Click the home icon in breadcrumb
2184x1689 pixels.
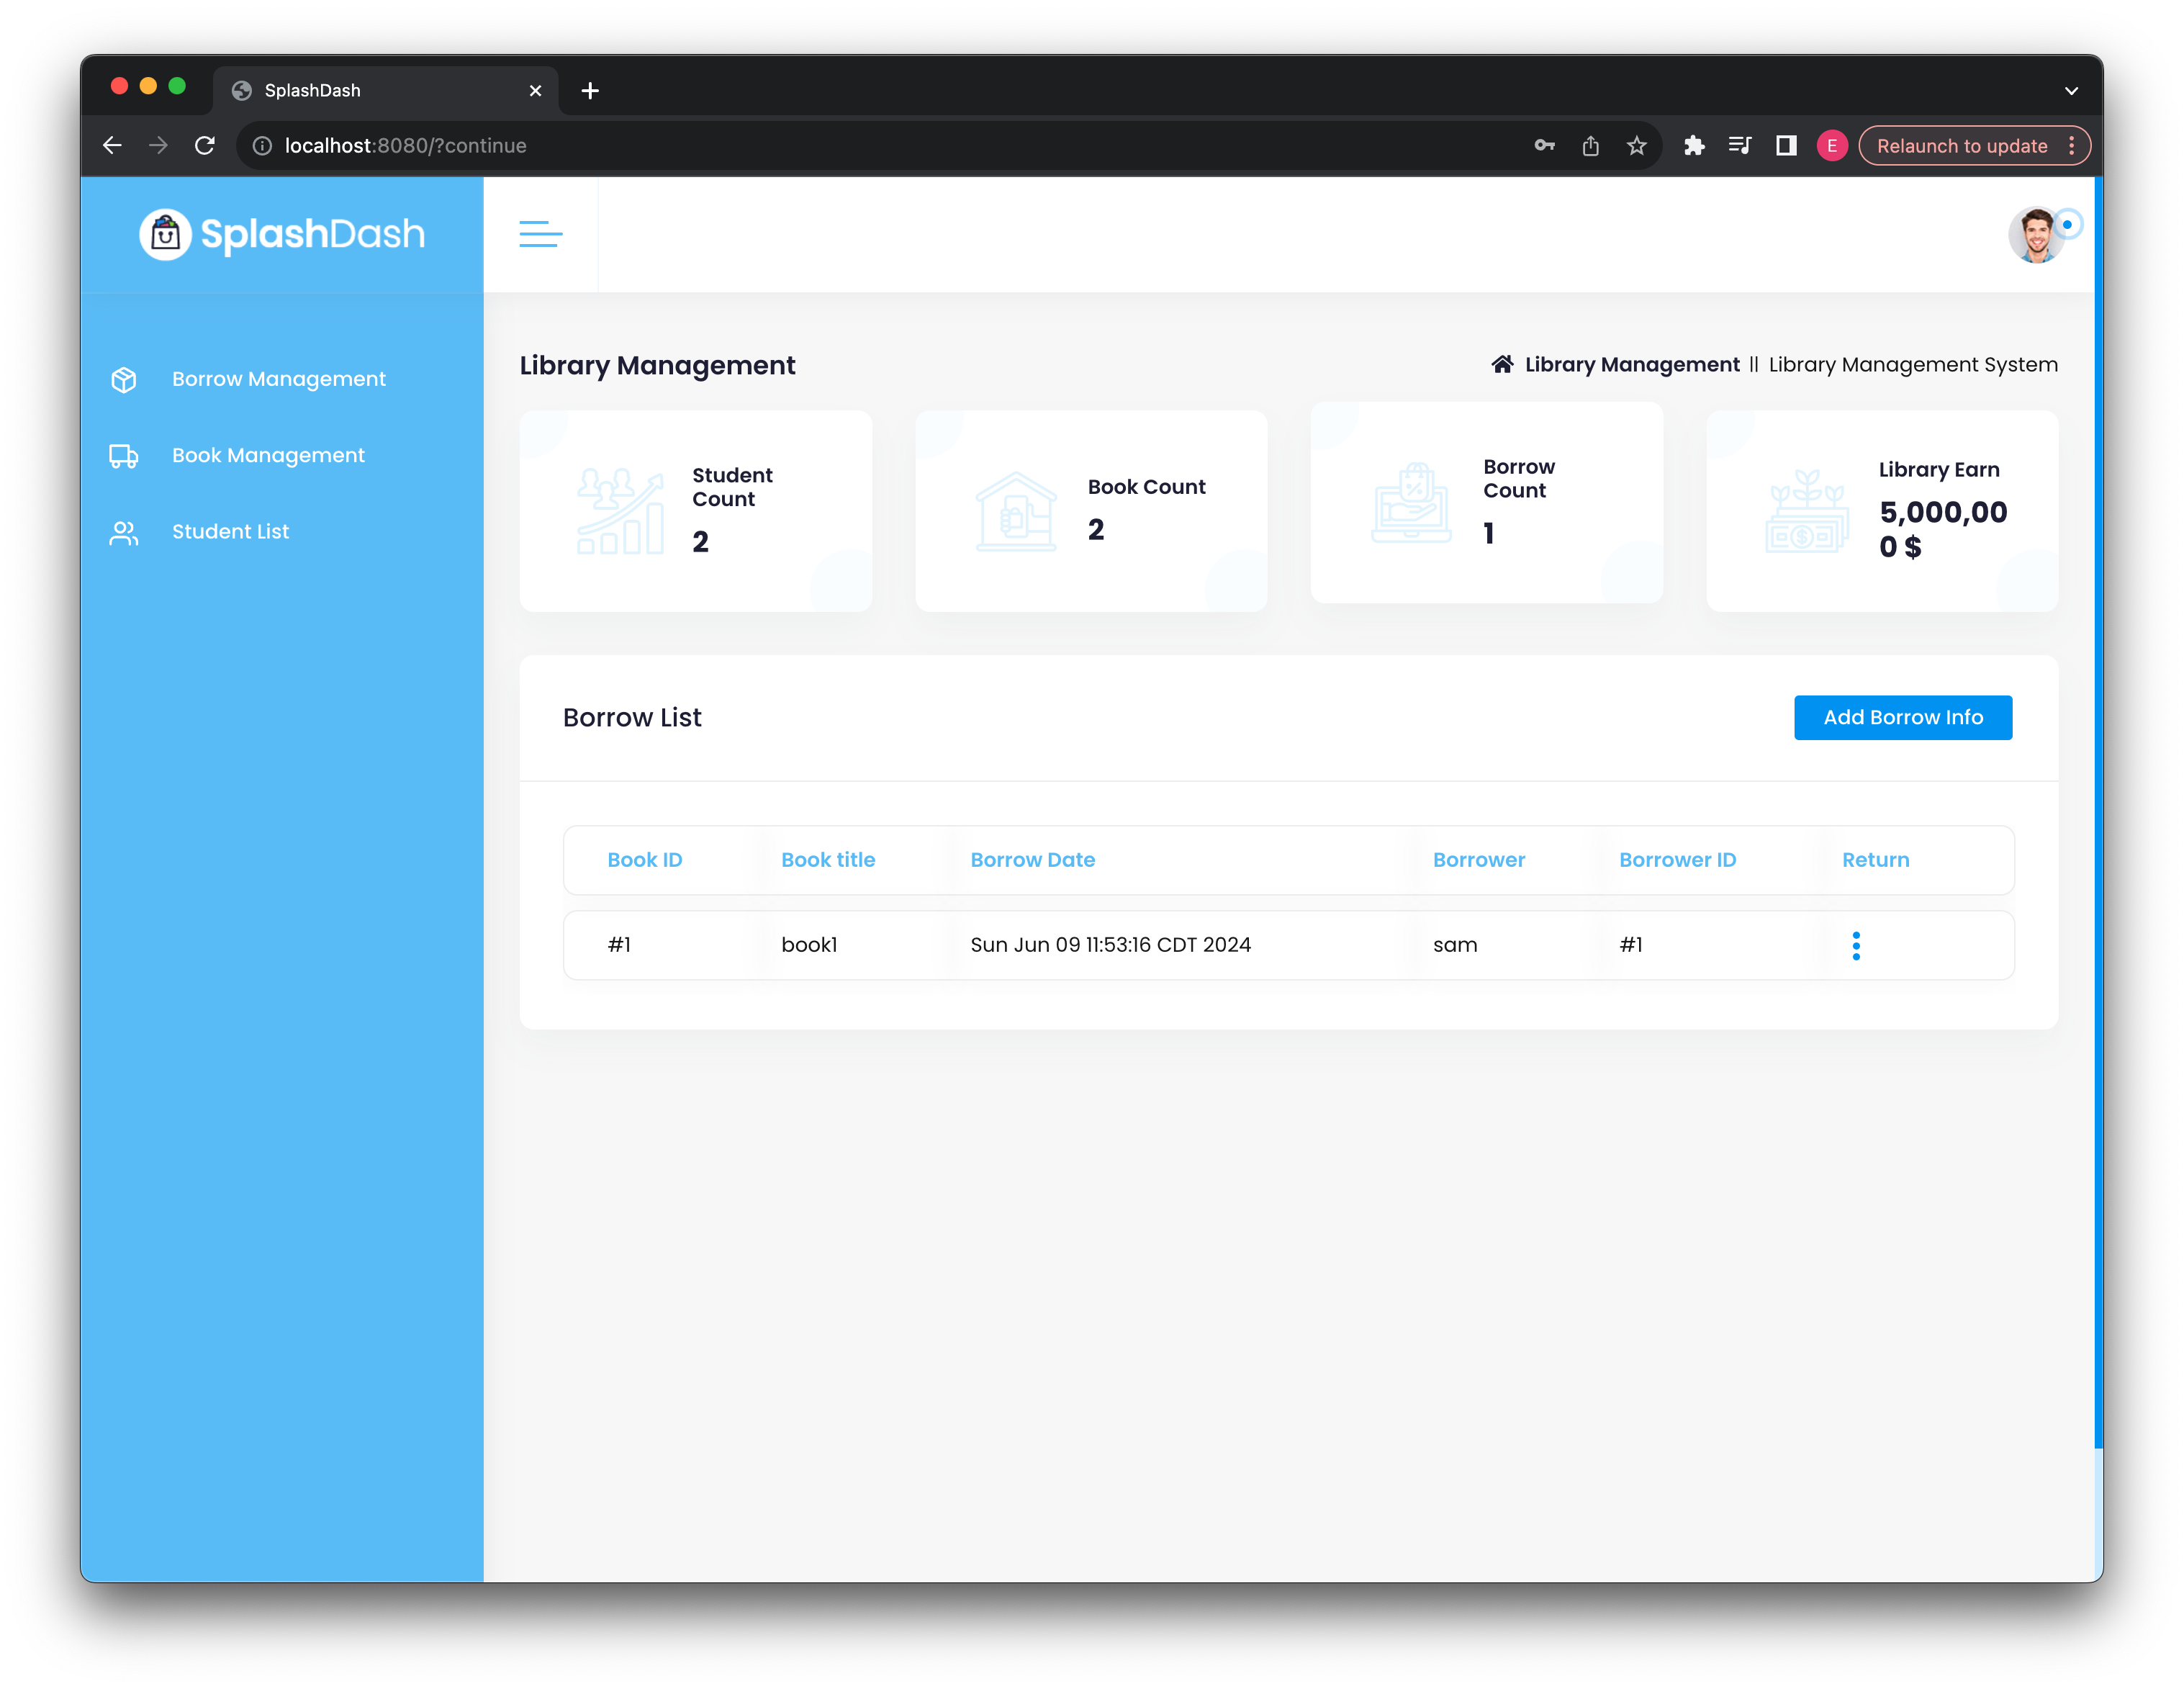[x=1502, y=365]
